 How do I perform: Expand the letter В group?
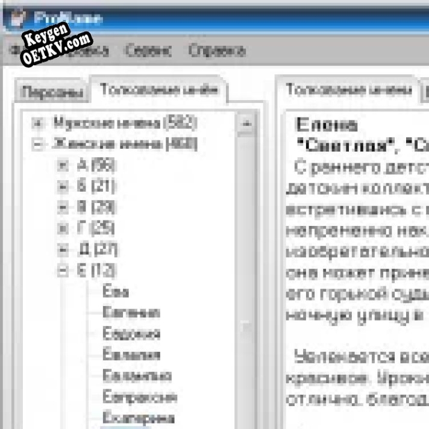pos(63,207)
